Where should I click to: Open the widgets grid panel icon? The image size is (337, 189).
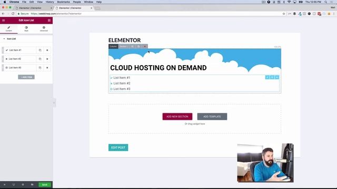(49, 20)
